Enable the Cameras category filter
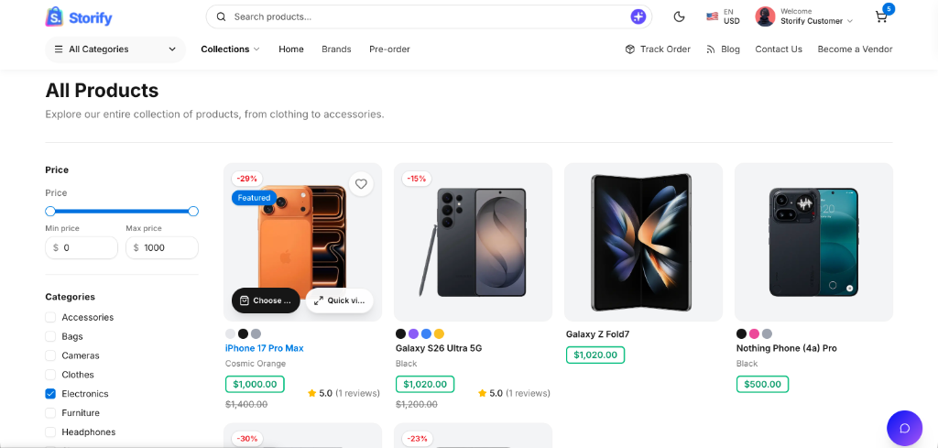 [50, 355]
